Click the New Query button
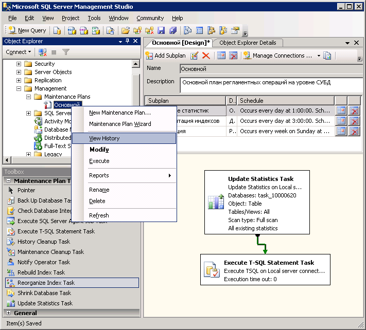Viewport: 366px width, 330px height. click(x=27, y=31)
